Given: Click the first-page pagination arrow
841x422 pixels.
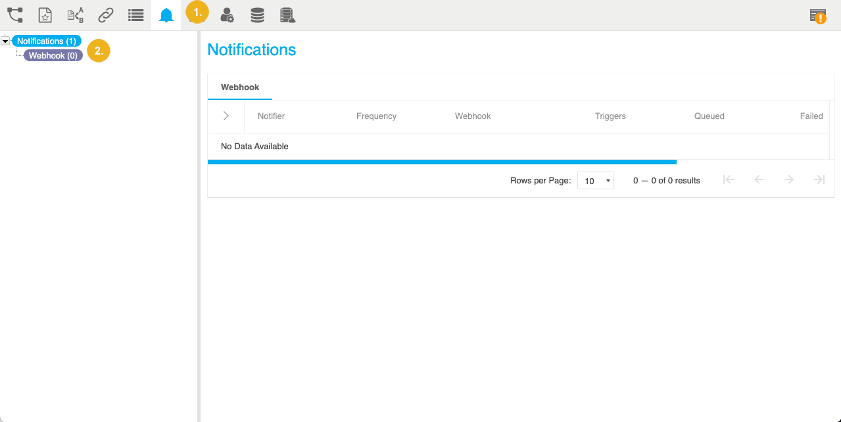Looking at the screenshot, I should click(x=728, y=179).
